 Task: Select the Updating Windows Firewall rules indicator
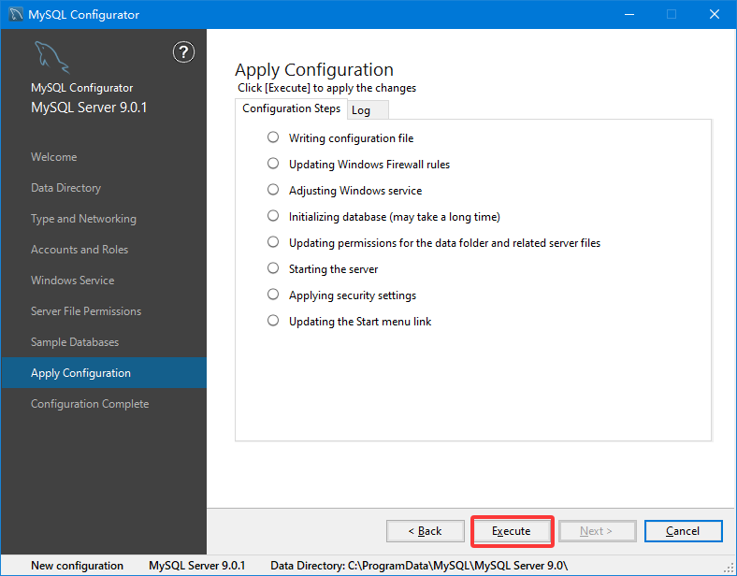pyautogui.click(x=273, y=164)
